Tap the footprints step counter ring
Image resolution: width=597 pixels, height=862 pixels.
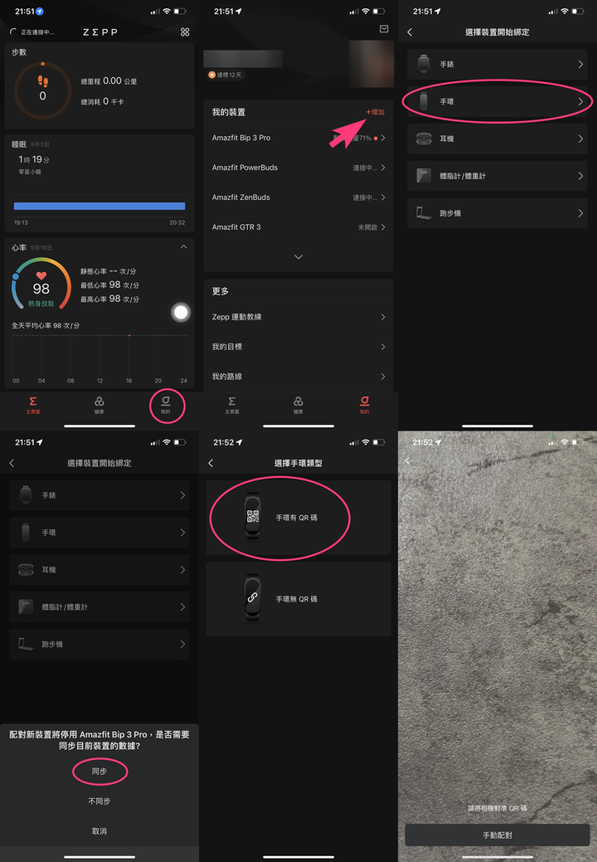[42, 90]
